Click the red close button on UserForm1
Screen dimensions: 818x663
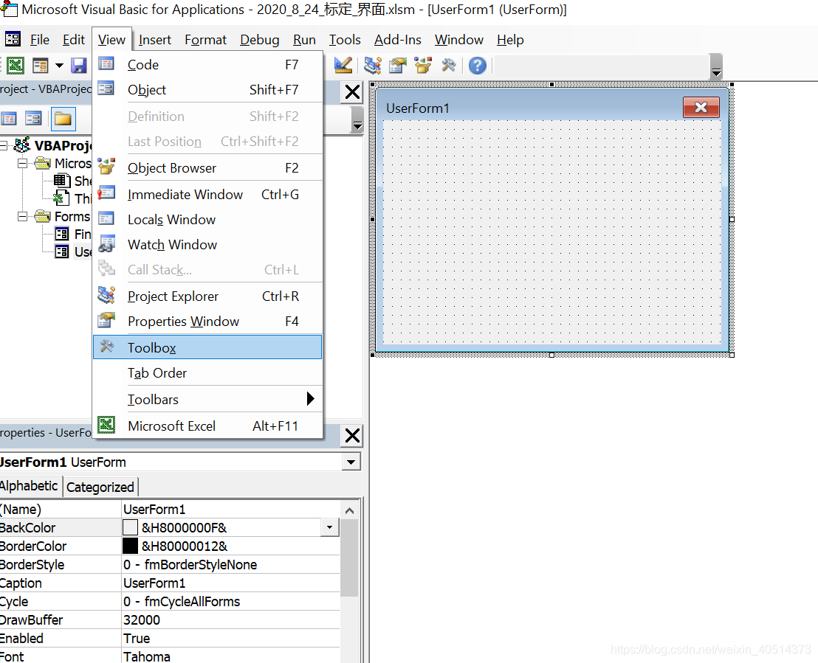pyautogui.click(x=701, y=108)
